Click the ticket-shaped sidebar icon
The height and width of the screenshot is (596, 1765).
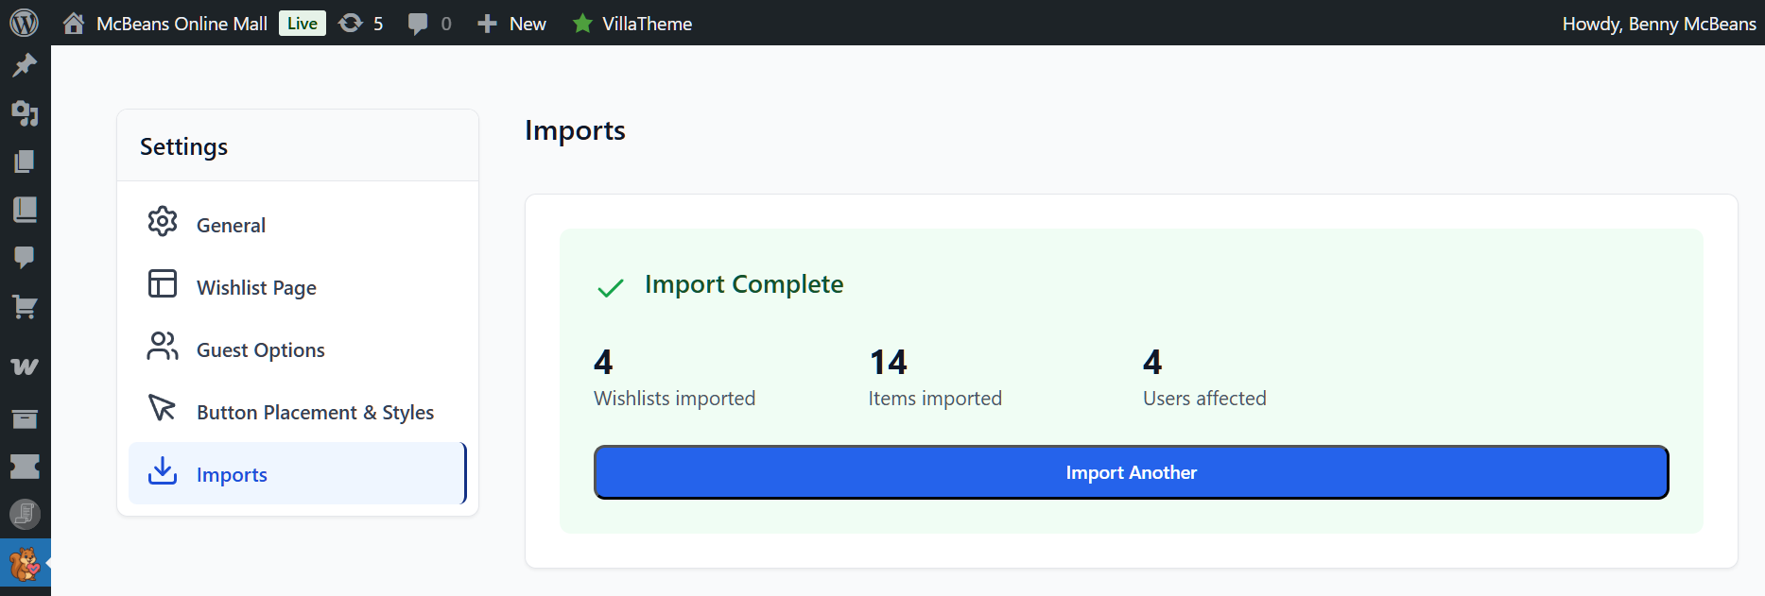(x=25, y=467)
